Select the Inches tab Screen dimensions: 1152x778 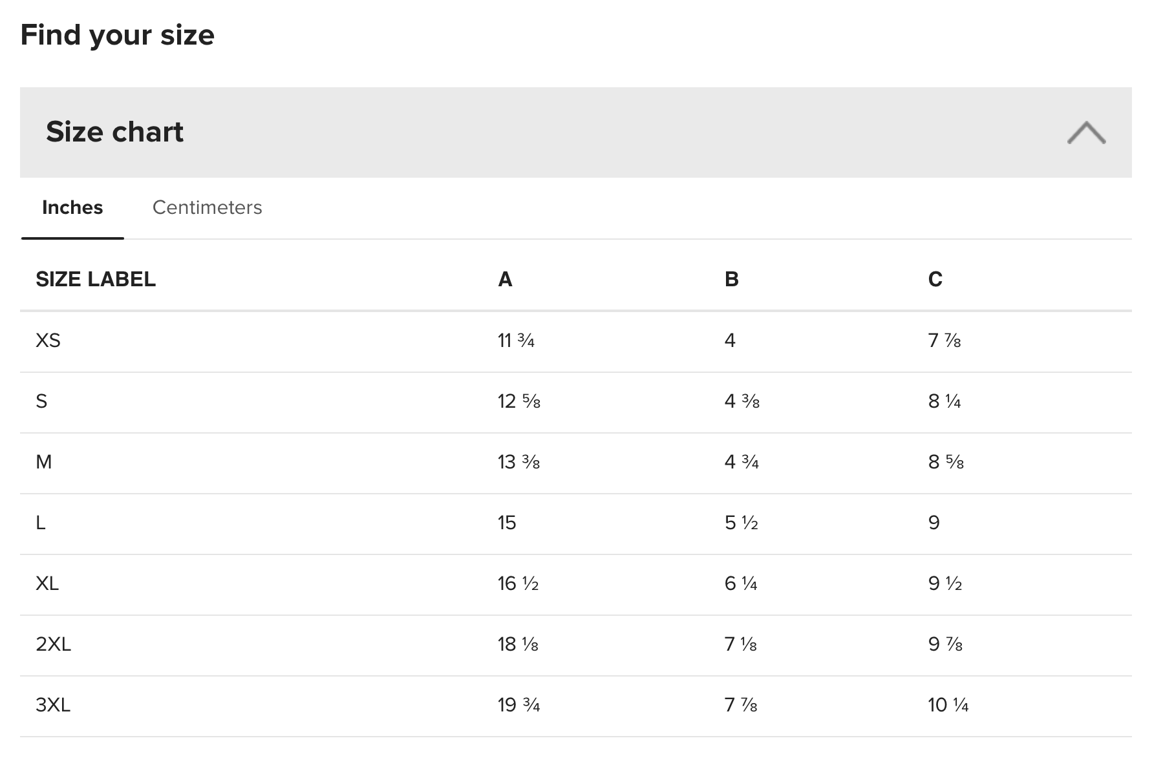(x=72, y=207)
